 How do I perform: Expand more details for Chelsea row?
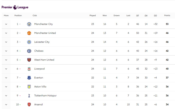(6, 51)
